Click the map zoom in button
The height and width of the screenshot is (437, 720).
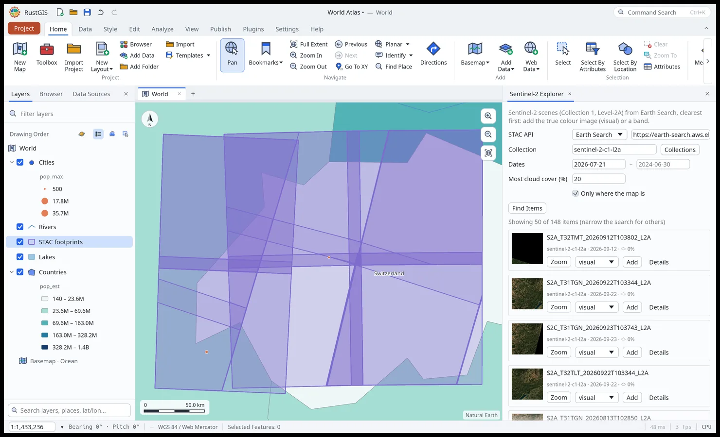point(488,116)
